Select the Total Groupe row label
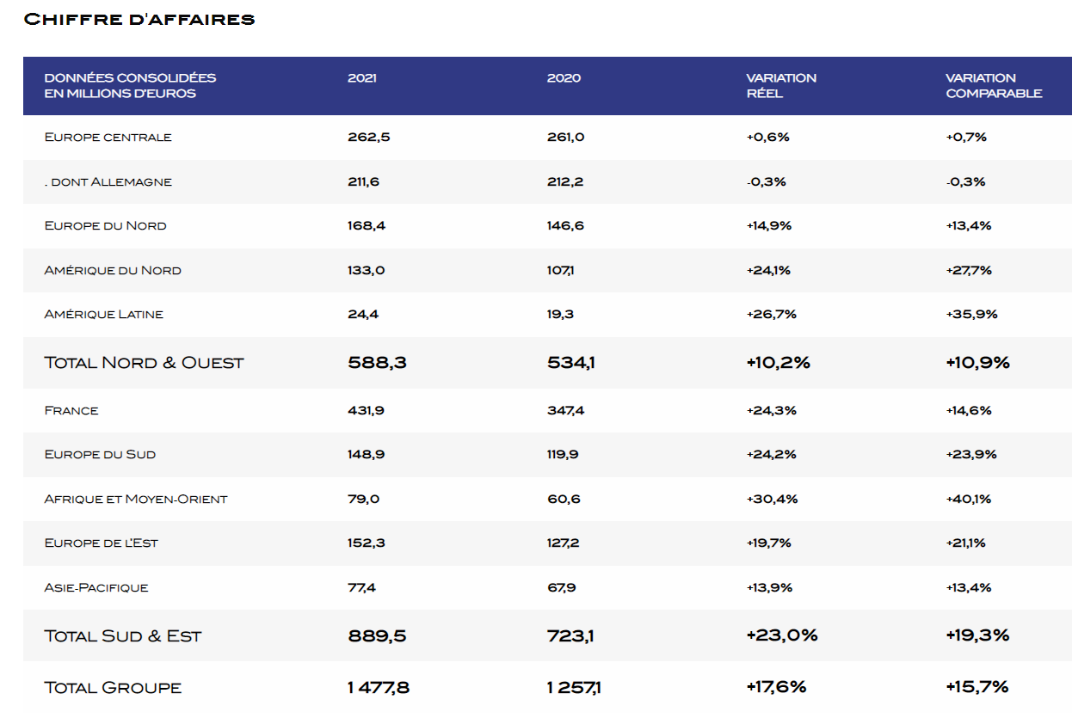This screenshot has height=724, width=1072. click(x=113, y=688)
